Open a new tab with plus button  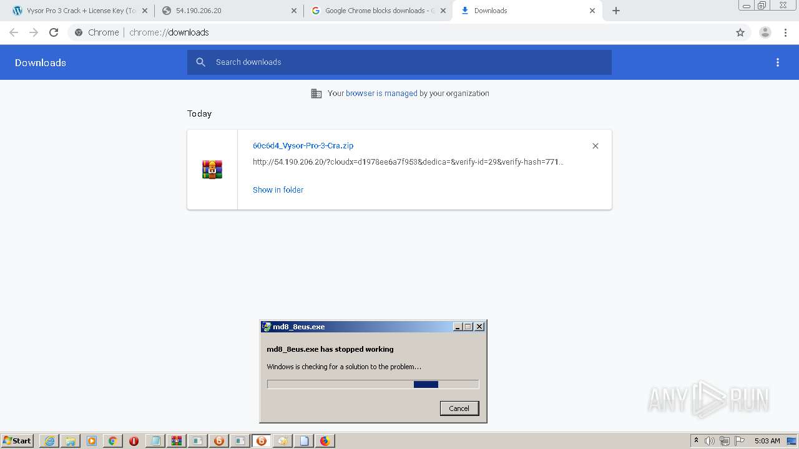click(616, 11)
